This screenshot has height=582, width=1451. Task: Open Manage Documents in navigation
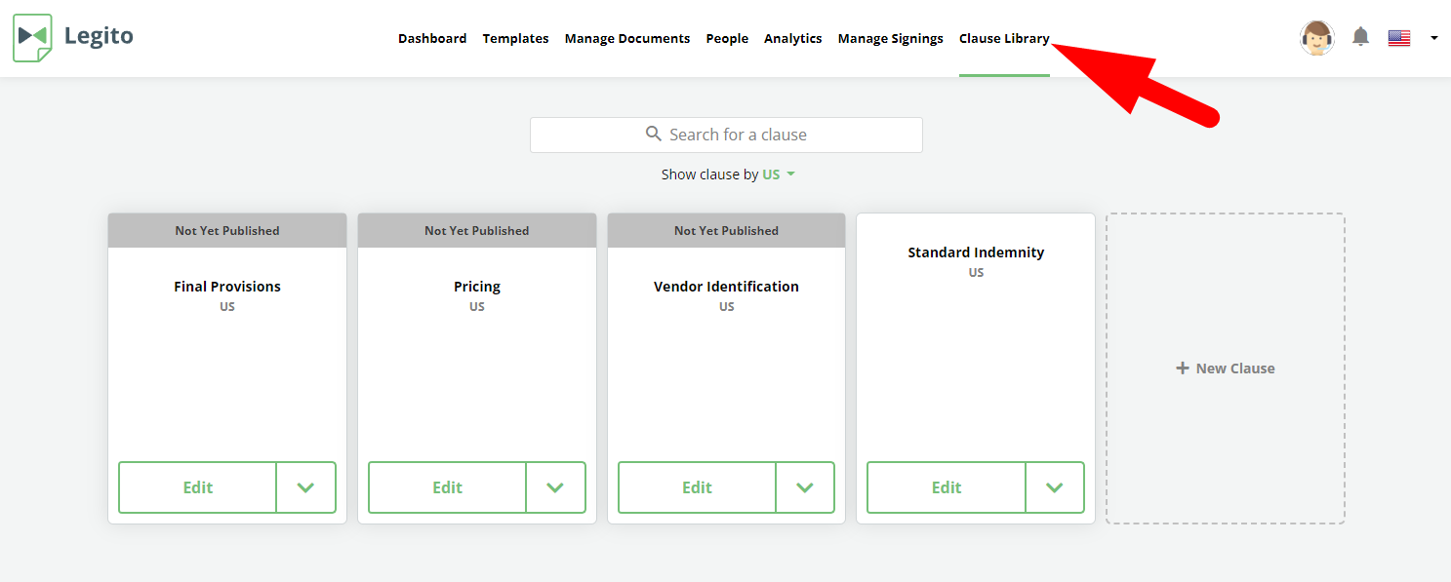[x=627, y=38]
